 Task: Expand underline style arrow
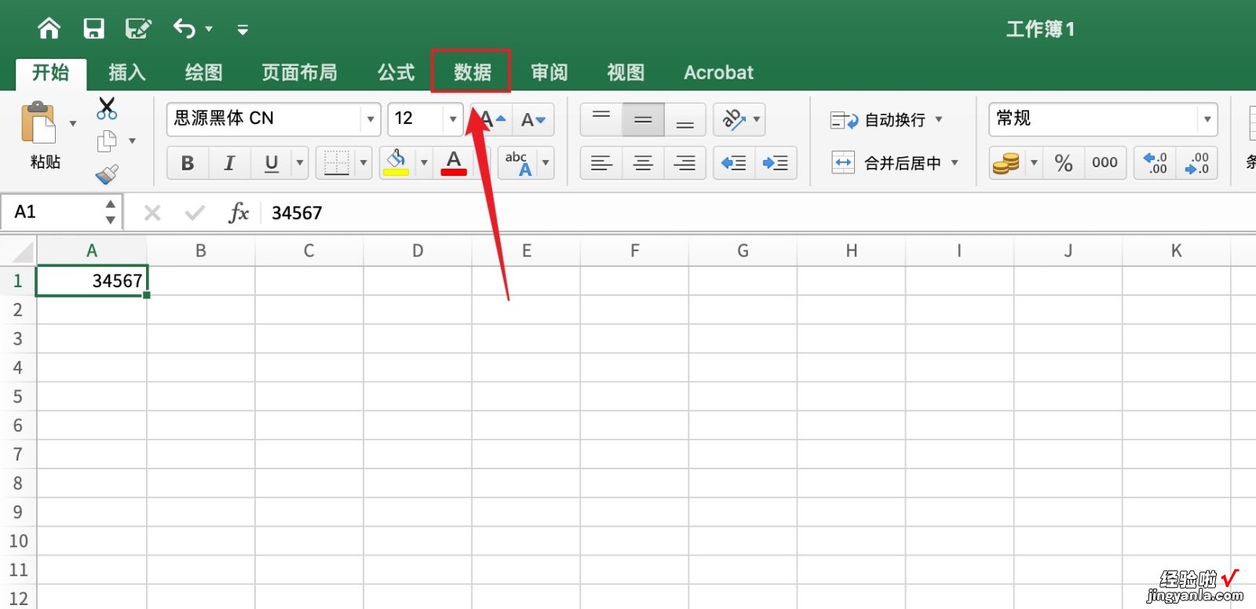299,163
